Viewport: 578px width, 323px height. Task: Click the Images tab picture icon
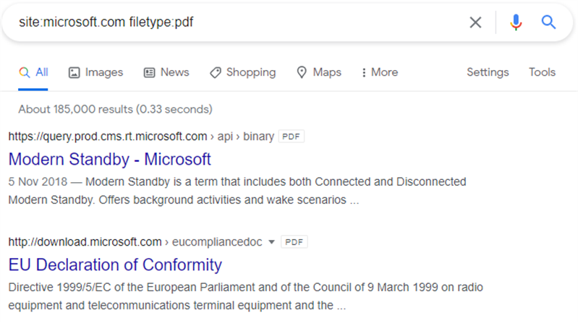pos(74,72)
